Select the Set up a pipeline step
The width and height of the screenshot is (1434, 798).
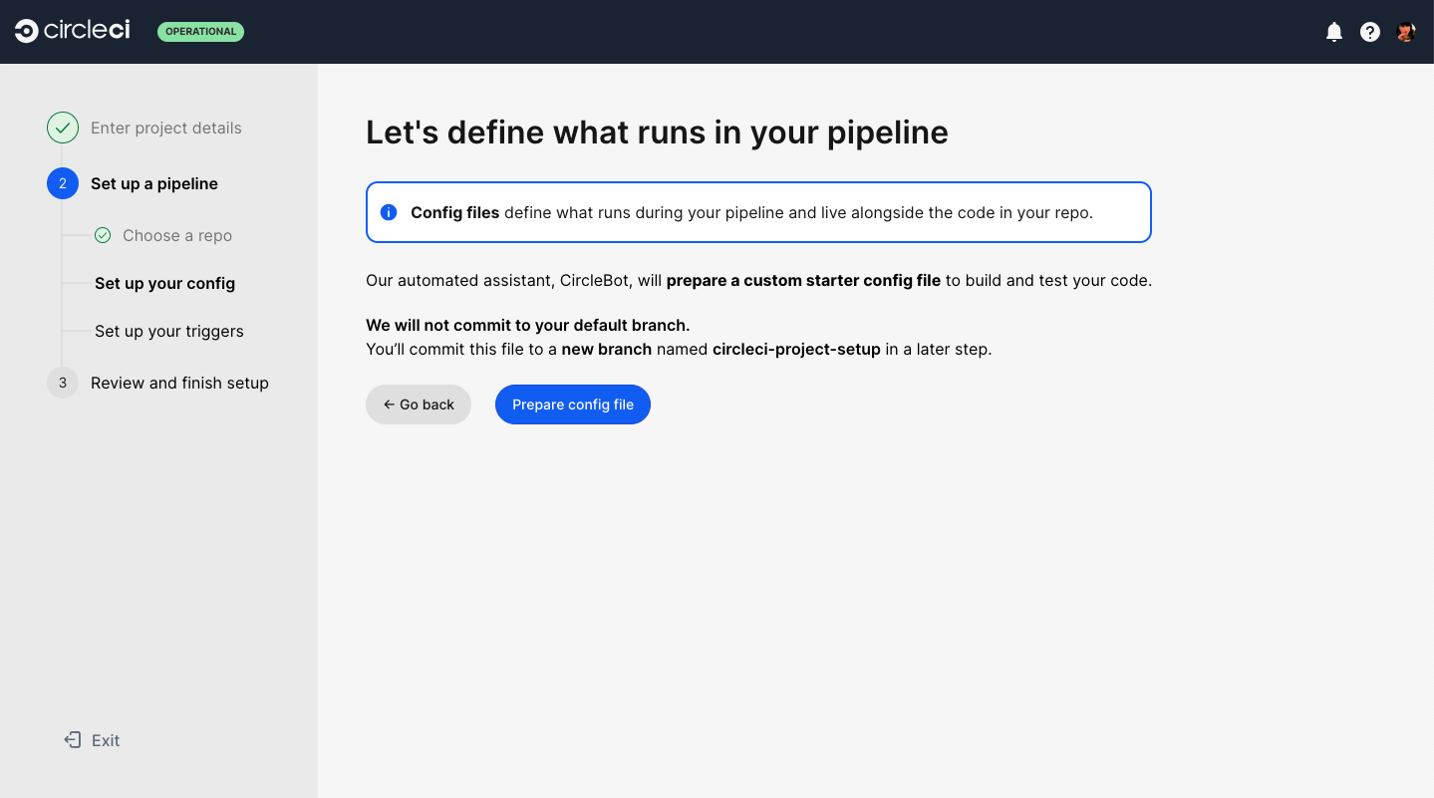[x=154, y=183]
